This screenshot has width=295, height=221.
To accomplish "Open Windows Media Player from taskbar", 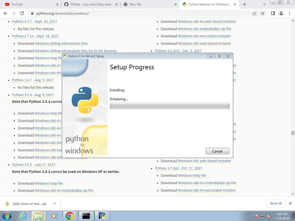I will (54, 216).
